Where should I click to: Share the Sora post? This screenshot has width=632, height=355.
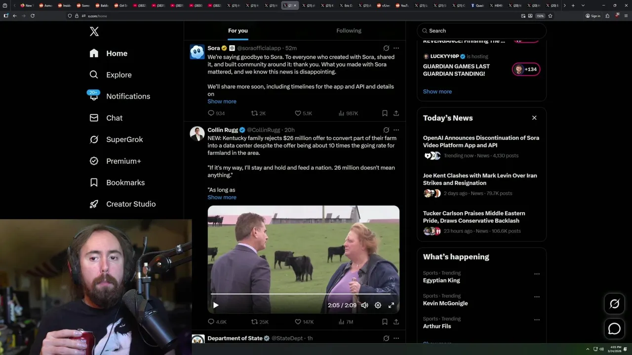(x=396, y=113)
